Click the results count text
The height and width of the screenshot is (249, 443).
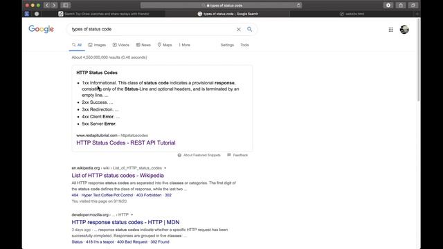109,57
